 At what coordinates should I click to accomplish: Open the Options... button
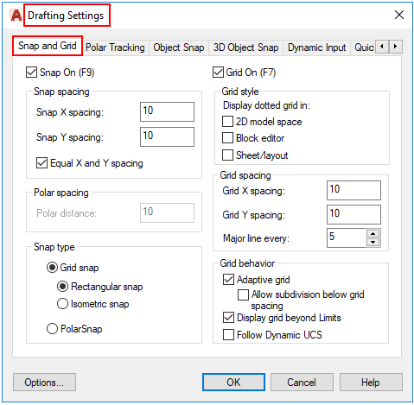point(44,383)
